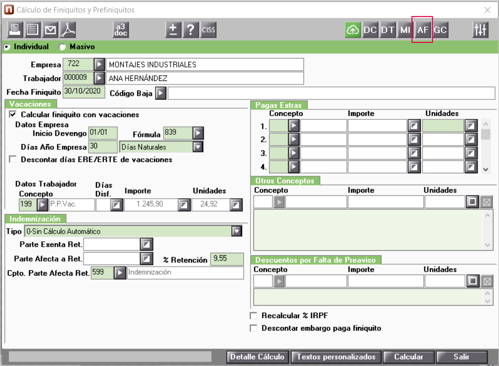Click the Calcular button
Image resolution: width=499 pixels, height=366 pixels.
[408, 357]
